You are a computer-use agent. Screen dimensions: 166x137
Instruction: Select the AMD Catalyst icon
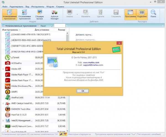[x=8, y=104]
